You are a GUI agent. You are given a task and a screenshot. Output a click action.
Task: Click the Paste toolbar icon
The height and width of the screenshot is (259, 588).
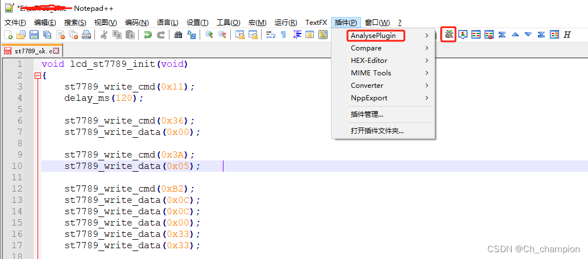(130, 35)
